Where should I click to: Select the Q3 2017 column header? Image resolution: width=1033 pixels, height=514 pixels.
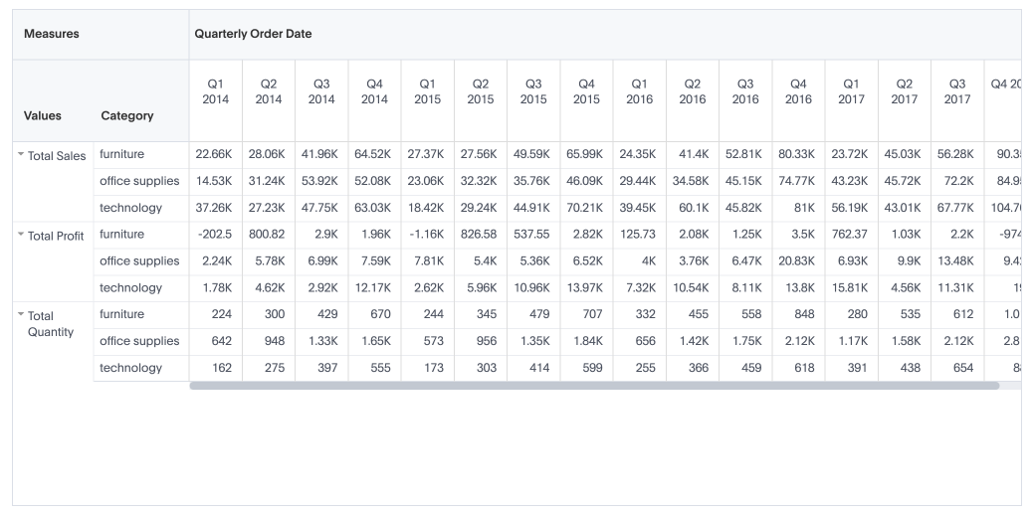pos(957,91)
